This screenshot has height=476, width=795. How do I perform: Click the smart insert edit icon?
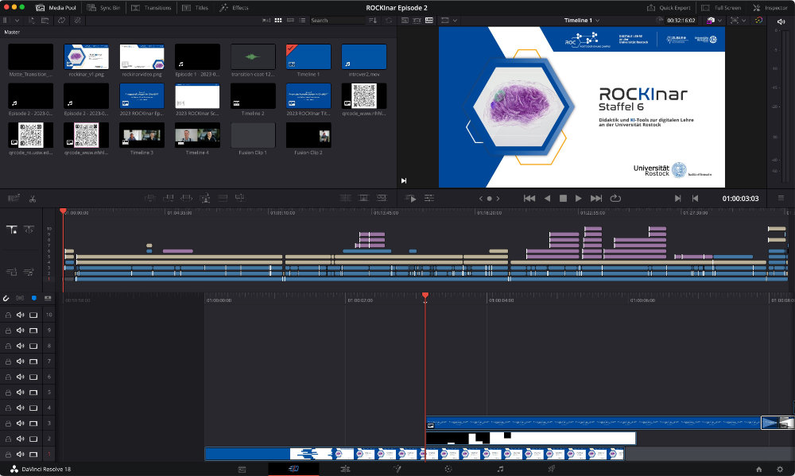coord(149,198)
